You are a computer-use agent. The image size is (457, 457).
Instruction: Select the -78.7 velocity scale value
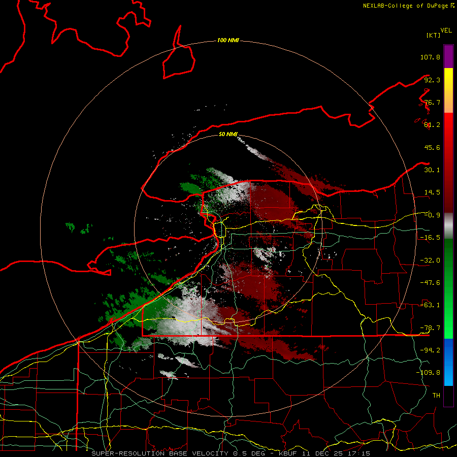[x=430, y=328]
